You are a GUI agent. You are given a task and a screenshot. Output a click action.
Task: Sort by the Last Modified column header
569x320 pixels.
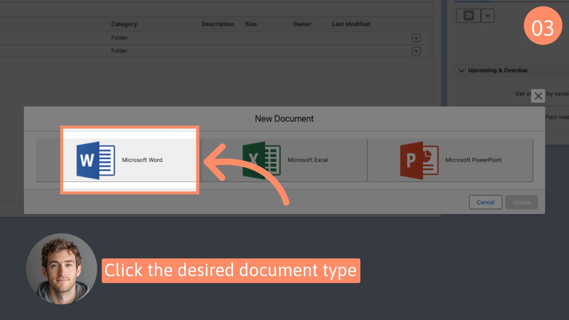(x=351, y=24)
